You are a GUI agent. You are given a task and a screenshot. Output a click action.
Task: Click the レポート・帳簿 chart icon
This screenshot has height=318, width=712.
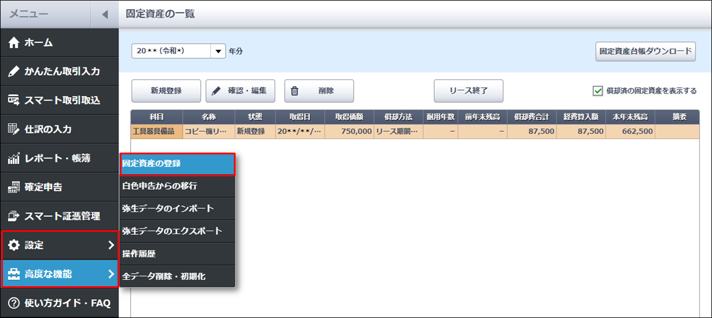[x=14, y=158]
